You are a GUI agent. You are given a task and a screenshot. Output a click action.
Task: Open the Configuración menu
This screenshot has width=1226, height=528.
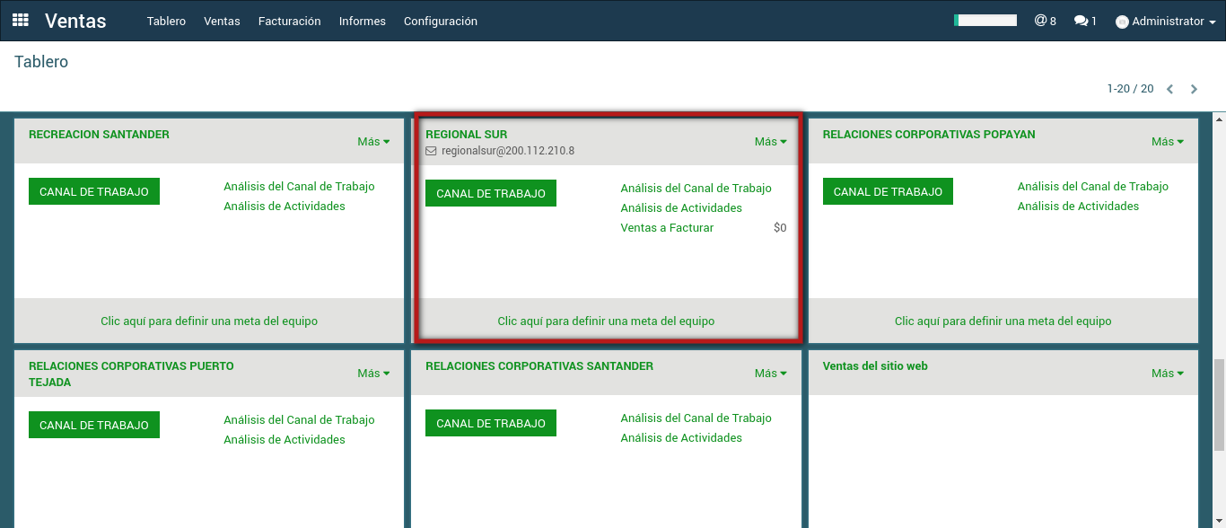[440, 21]
